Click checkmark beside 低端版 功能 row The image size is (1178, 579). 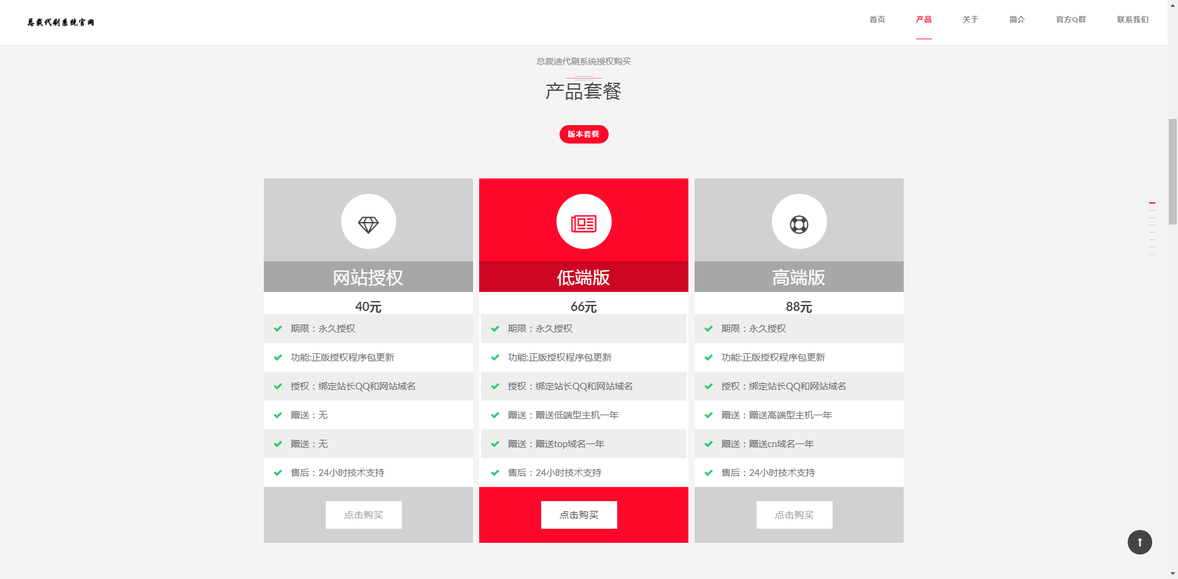point(495,358)
